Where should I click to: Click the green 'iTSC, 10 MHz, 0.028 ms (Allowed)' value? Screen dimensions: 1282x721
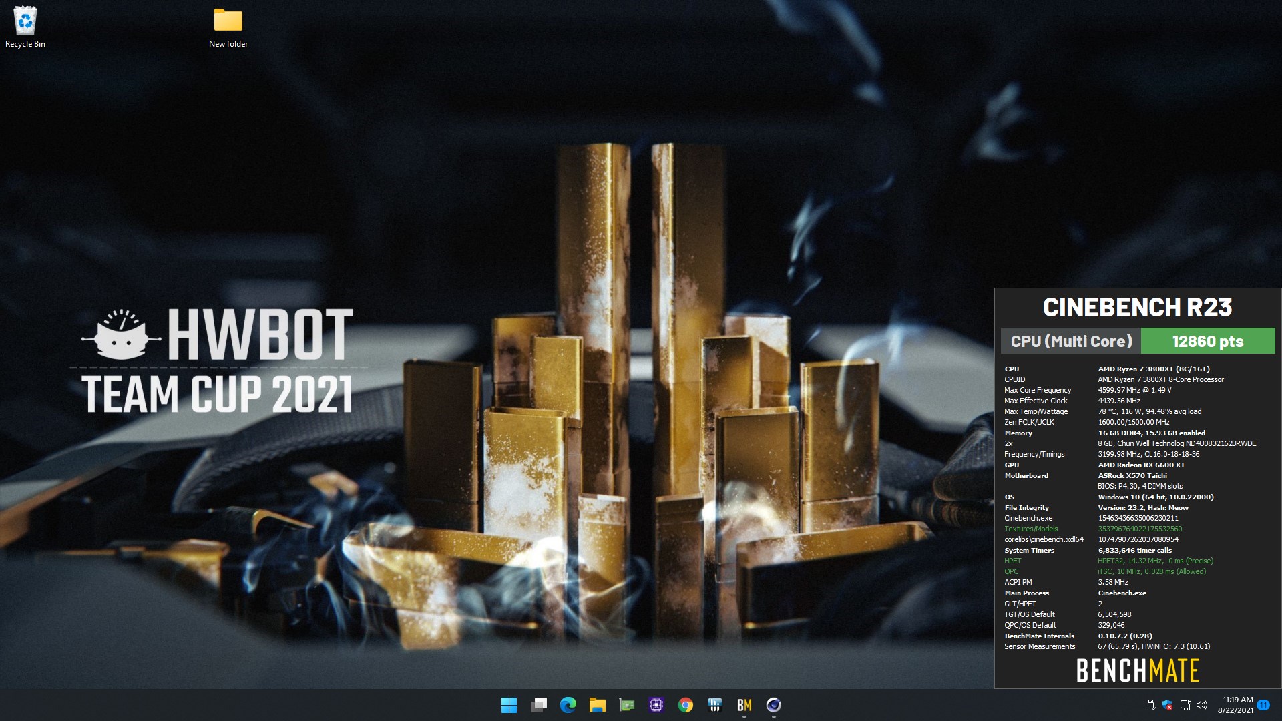[x=1152, y=571]
